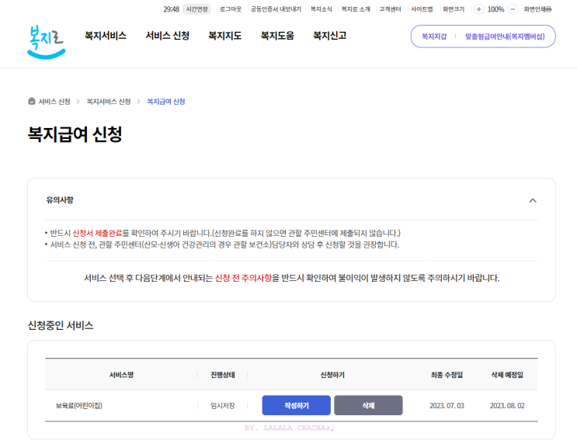Open the 복지서비스 menu

click(x=106, y=36)
